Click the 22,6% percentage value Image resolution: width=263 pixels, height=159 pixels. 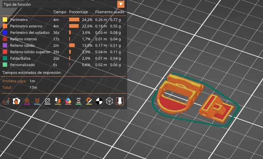click(87, 26)
